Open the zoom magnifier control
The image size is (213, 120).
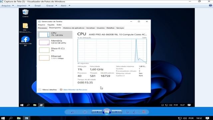point(73,112)
